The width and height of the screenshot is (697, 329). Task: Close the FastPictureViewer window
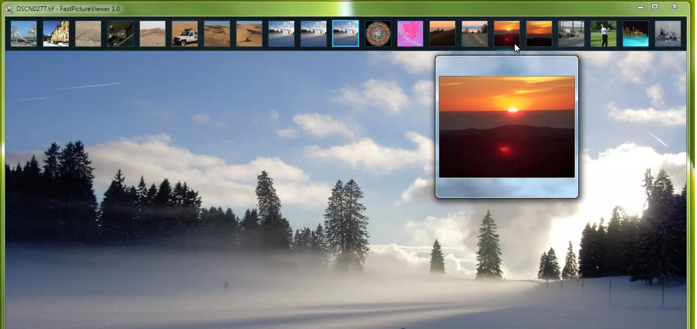[675, 7]
